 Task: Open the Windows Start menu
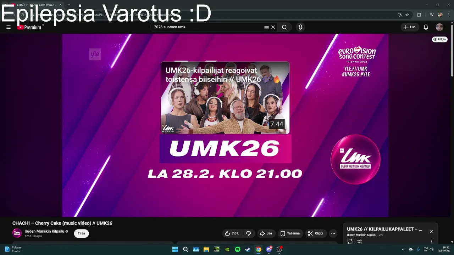point(175,249)
